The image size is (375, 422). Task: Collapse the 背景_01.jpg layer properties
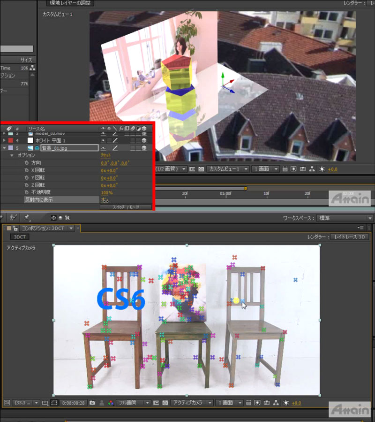[x=5, y=148]
